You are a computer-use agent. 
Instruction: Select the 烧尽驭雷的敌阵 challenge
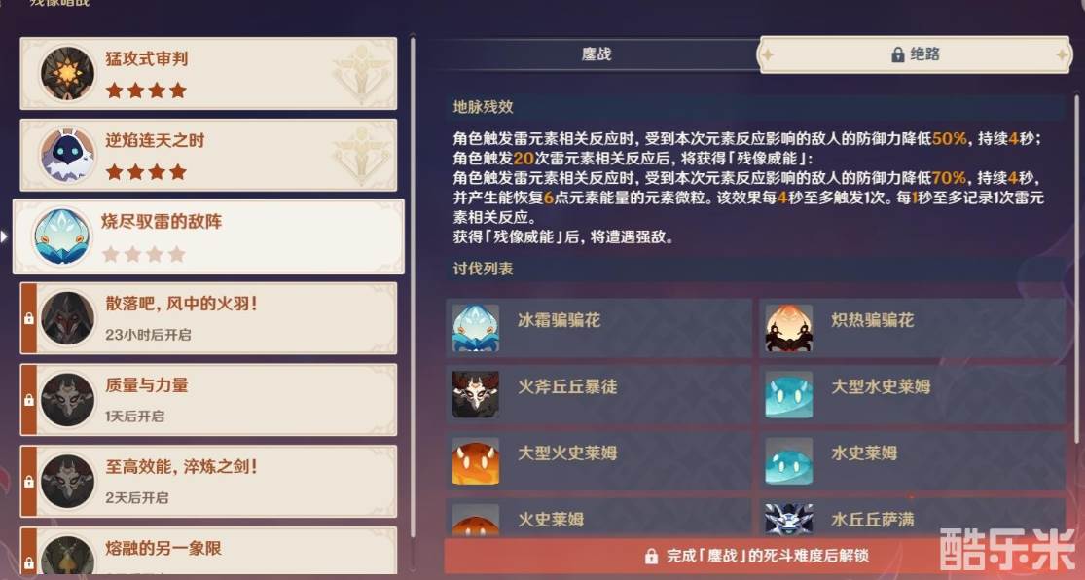pyautogui.click(x=208, y=236)
